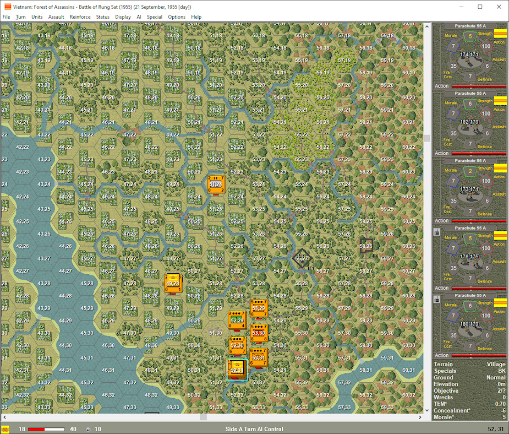Select the unit counter at hex 53,31

(x=259, y=357)
